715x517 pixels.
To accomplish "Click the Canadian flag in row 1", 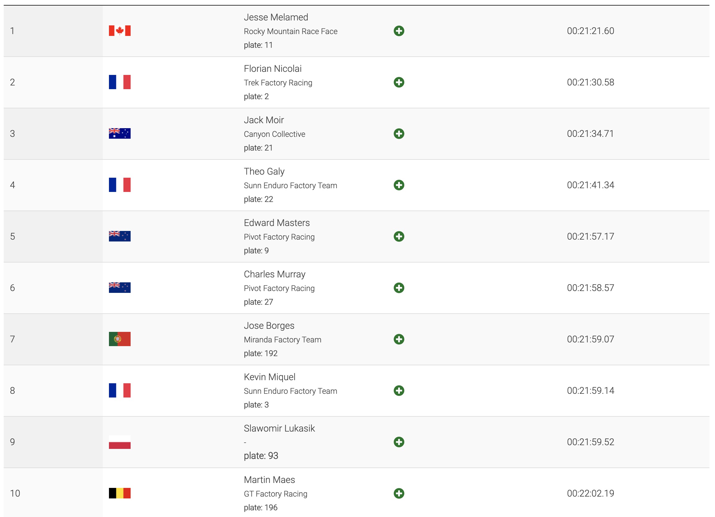I will [x=119, y=31].
